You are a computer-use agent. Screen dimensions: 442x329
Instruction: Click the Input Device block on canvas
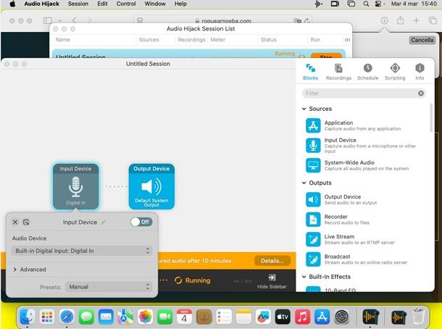(75, 186)
